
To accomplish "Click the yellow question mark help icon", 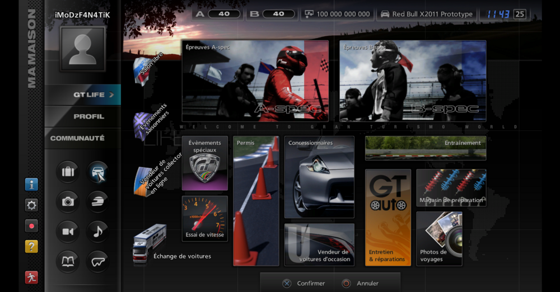I will pyautogui.click(x=31, y=246).
